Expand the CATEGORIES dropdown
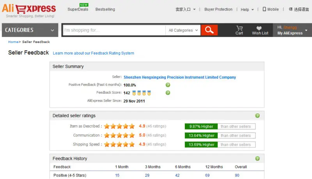312x179 pixels. tap(30, 30)
